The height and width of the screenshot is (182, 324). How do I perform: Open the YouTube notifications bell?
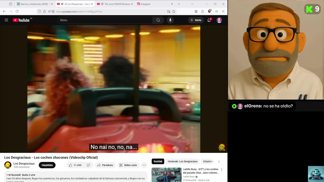tap(209, 20)
